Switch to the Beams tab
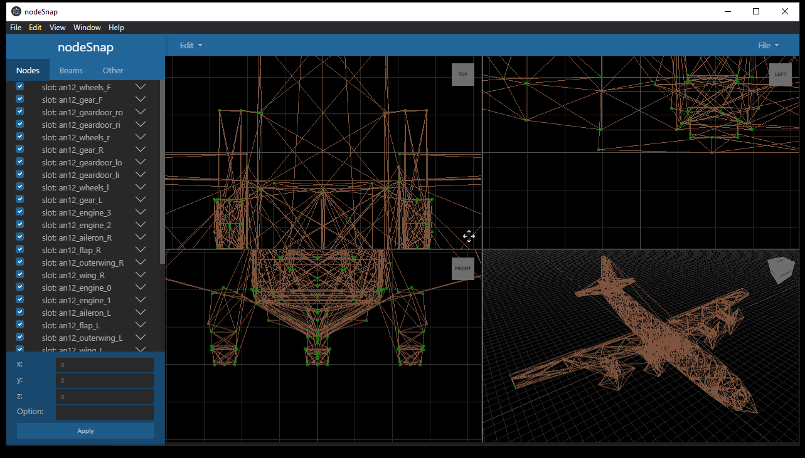The height and width of the screenshot is (458, 805). [71, 70]
